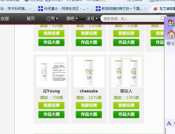Close the 休闲灌水 browser tab

pos(88,8)
